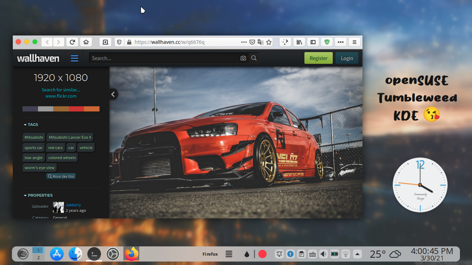
Task: Open the notifications bell in system tray
Action: click(x=279, y=254)
